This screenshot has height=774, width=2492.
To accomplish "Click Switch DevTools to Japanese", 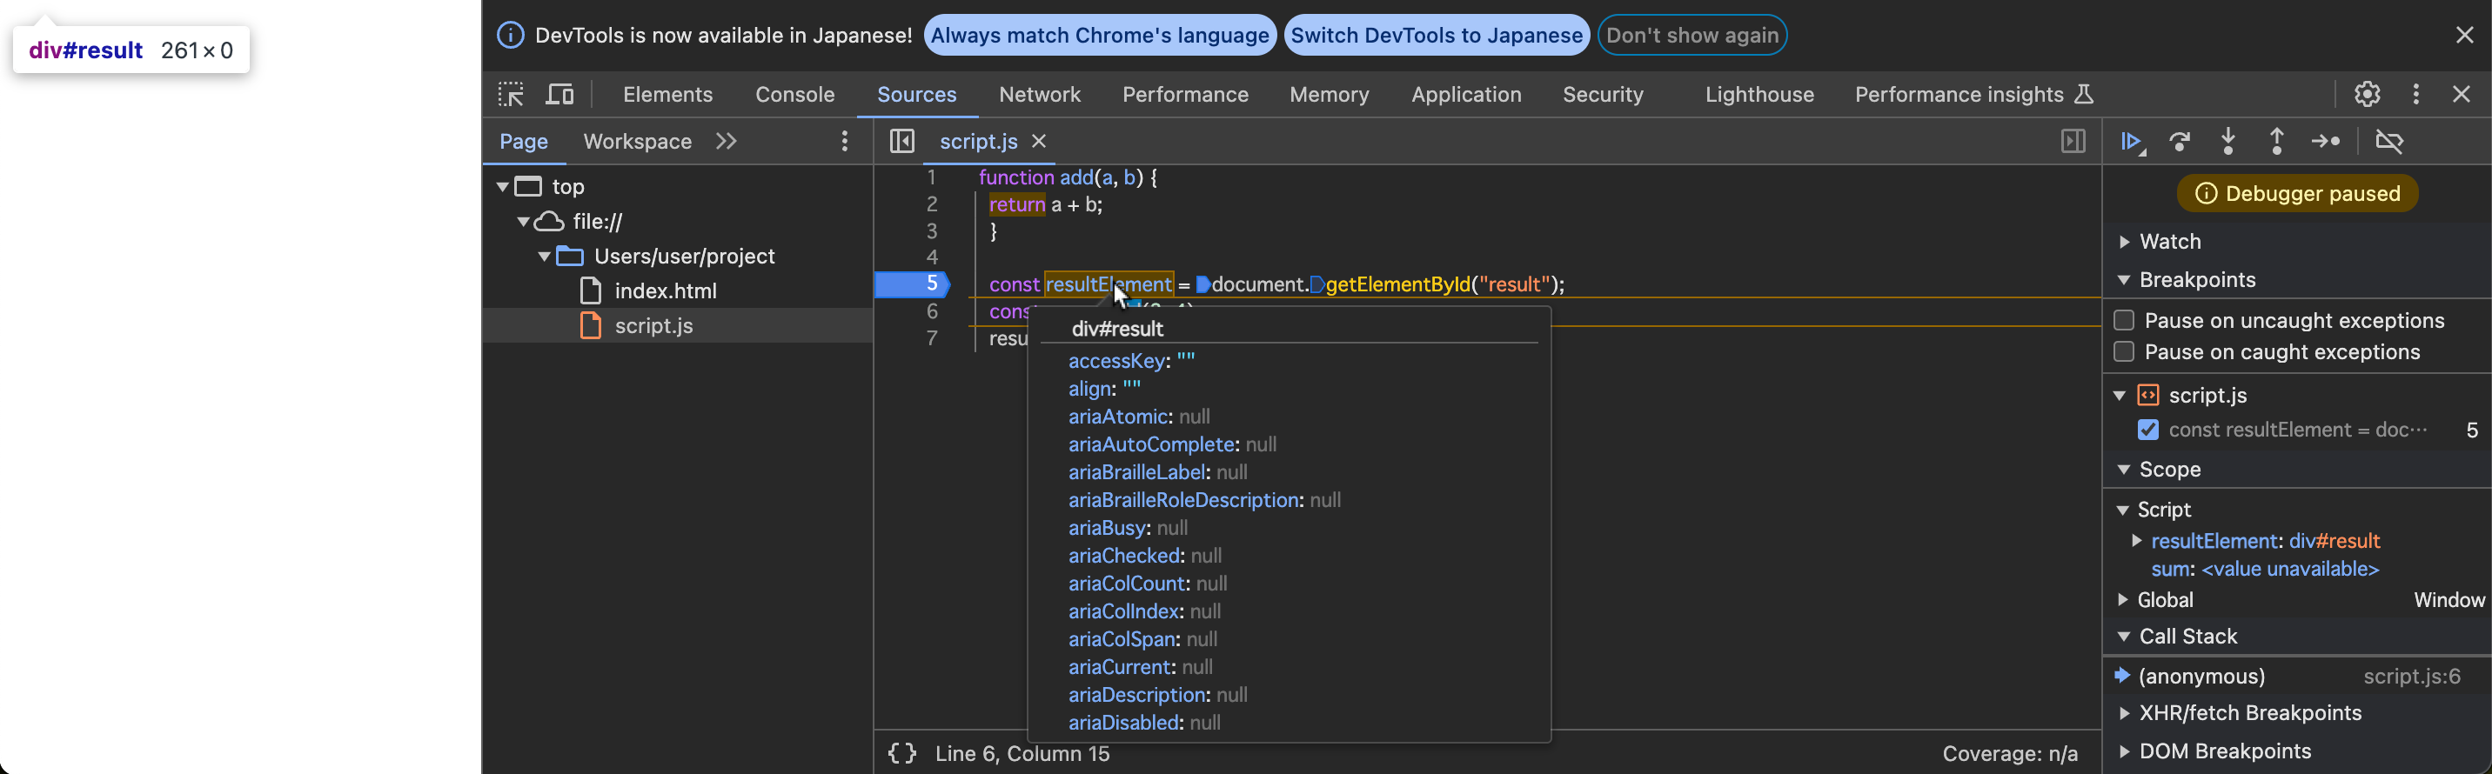I will tap(1436, 36).
